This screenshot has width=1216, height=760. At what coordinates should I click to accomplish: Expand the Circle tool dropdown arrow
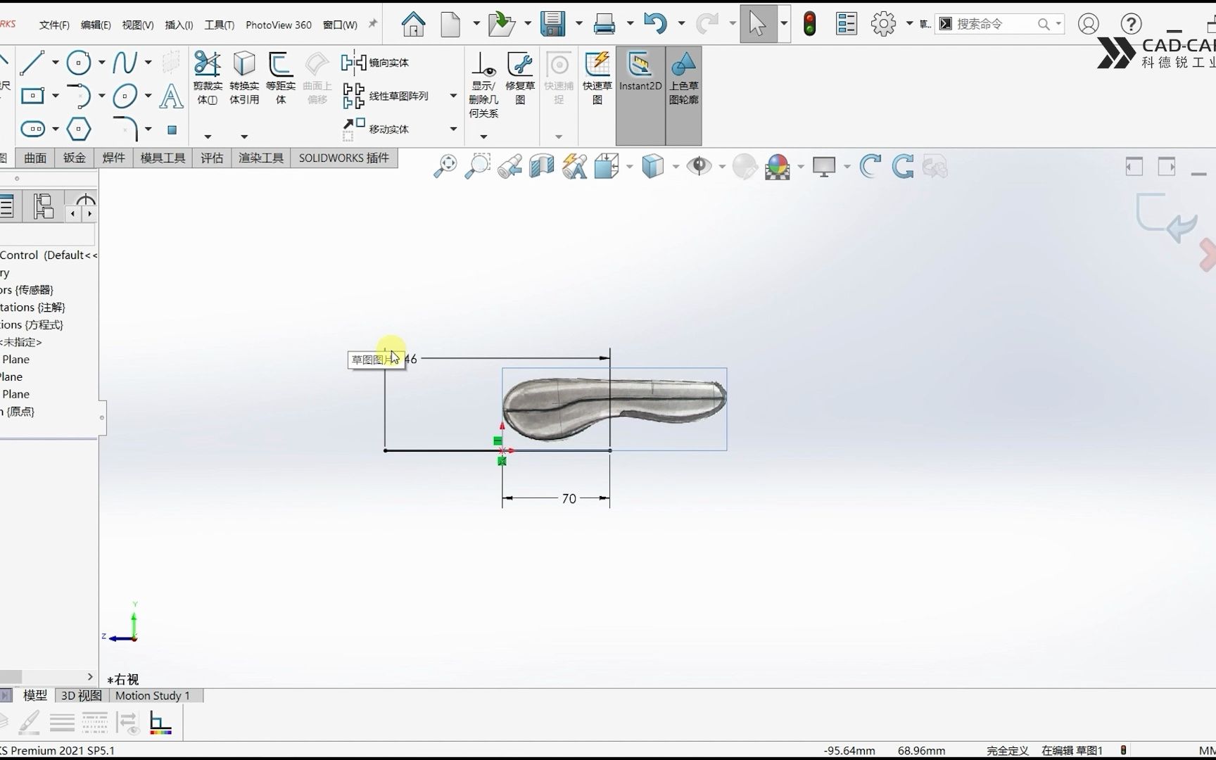pos(101,63)
